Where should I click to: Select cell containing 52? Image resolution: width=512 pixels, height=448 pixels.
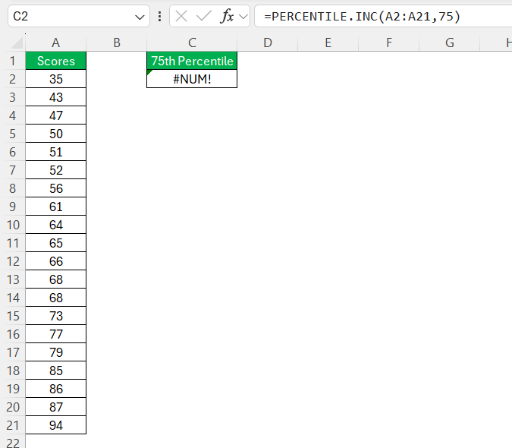pyautogui.click(x=56, y=170)
